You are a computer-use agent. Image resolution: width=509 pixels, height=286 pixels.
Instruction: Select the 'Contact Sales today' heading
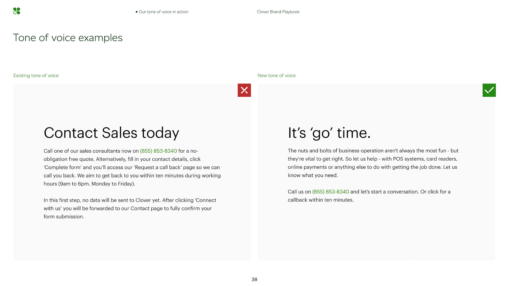click(x=111, y=133)
